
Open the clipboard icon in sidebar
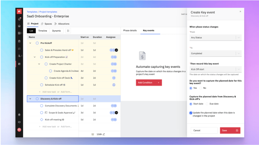[x=19, y=41]
